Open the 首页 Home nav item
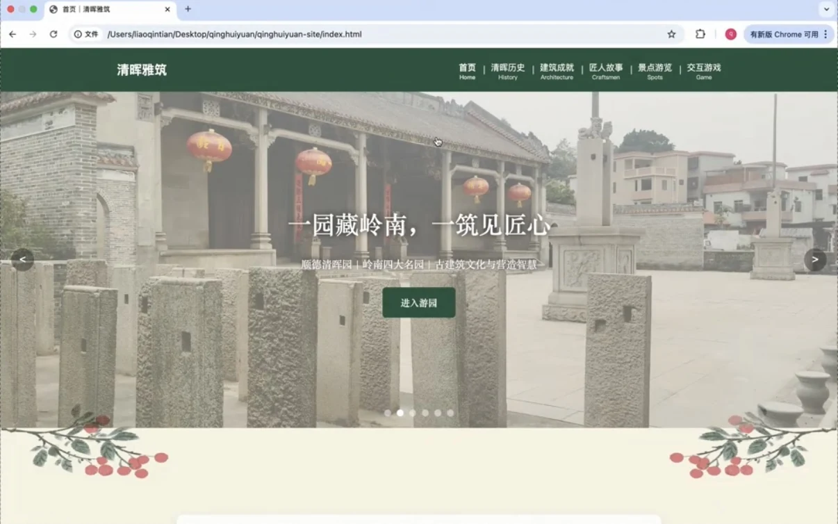Image resolution: width=838 pixels, height=524 pixels. click(468, 71)
